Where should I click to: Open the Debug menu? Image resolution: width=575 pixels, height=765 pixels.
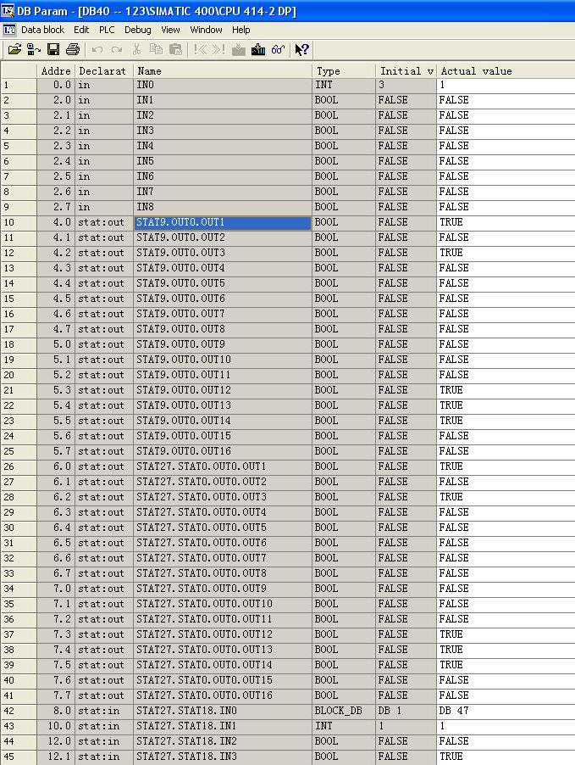(138, 30)
